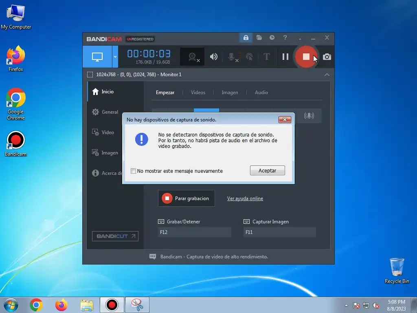Open the scheduled recording clock icon

point(272,37)
